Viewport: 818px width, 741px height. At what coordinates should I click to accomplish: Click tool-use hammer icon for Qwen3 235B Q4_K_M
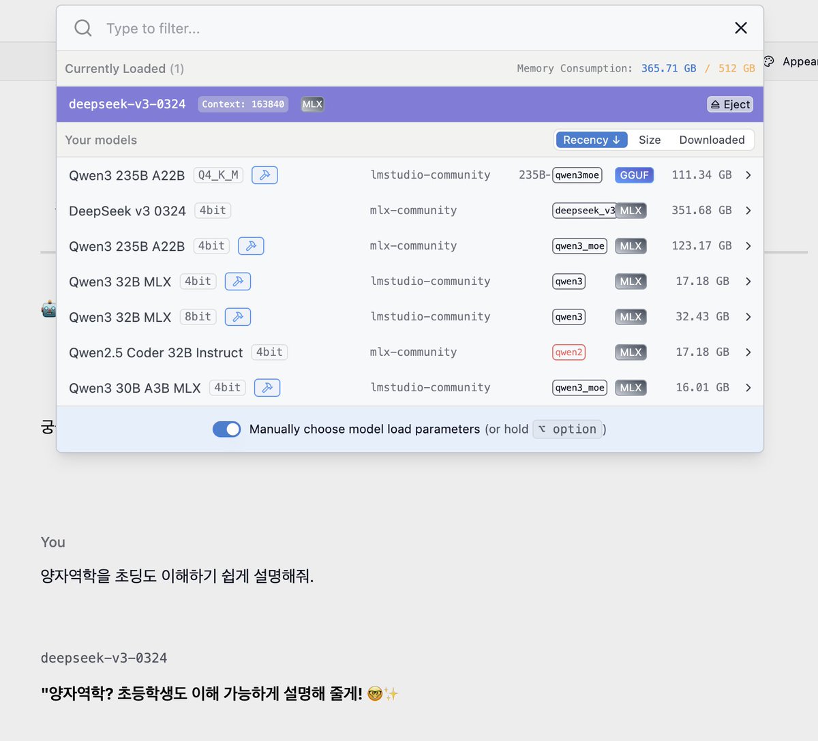264,175
